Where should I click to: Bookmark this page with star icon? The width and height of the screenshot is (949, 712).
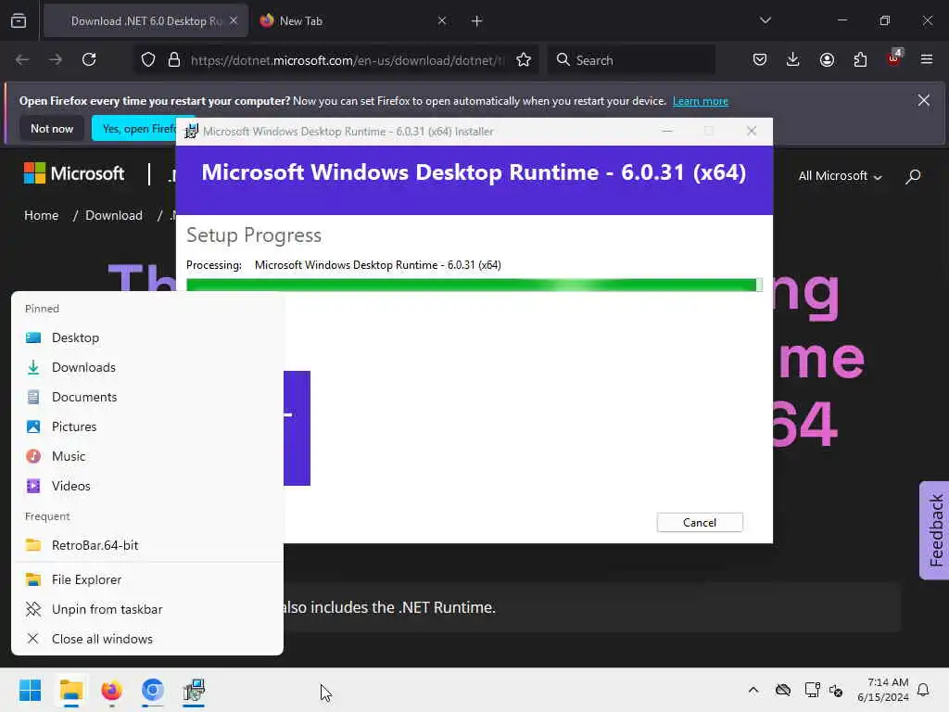pos(524,60)
